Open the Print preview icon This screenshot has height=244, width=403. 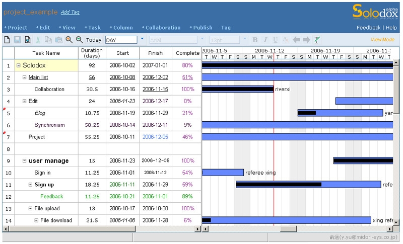pyautogui.click(x=28, y=40)
